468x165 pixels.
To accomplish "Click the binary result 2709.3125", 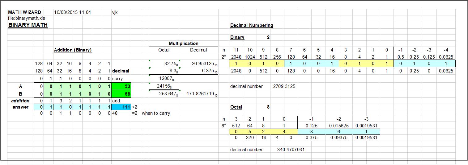I will click(284, 86).
